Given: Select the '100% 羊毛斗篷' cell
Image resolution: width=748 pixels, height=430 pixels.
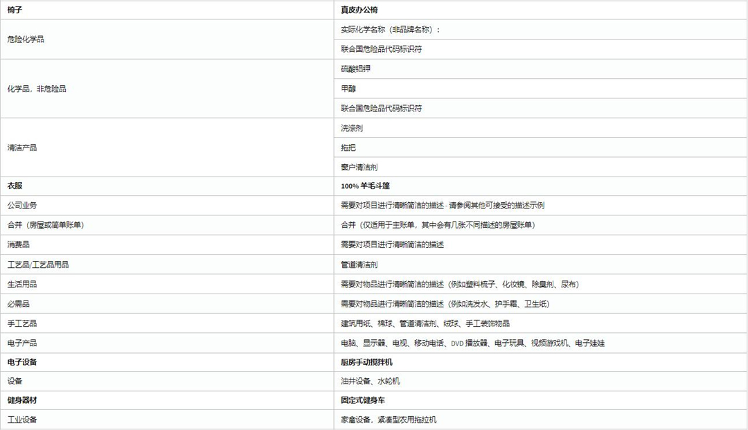Looking at the screenshot, I should [540, 186].
